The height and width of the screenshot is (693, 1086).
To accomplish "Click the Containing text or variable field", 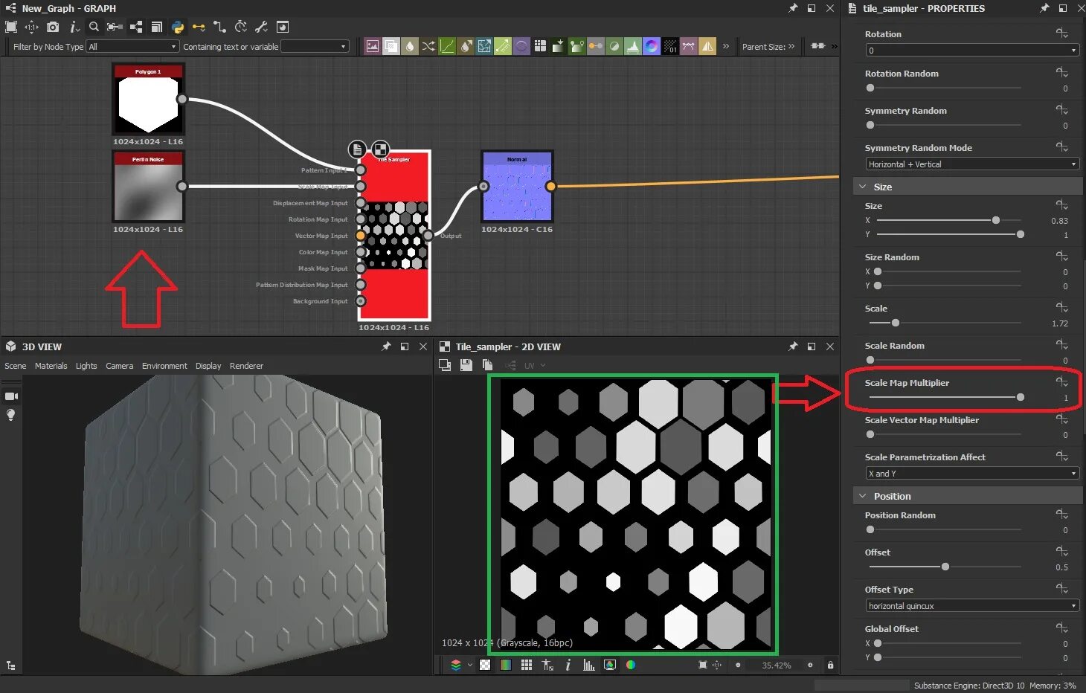I will click(x=315, y=46).
